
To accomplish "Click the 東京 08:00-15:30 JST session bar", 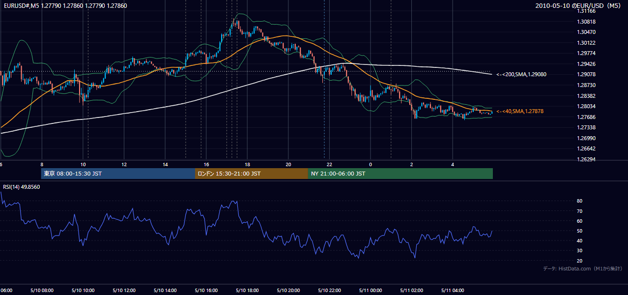I will click(118, 174).
